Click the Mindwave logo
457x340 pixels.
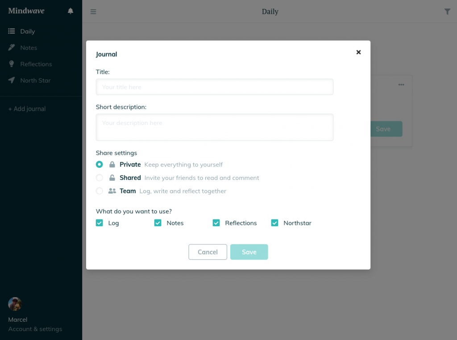coord(26,11)
